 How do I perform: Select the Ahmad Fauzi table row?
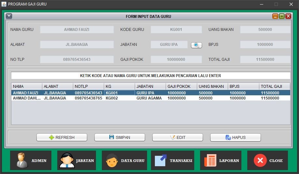(150, 93)
